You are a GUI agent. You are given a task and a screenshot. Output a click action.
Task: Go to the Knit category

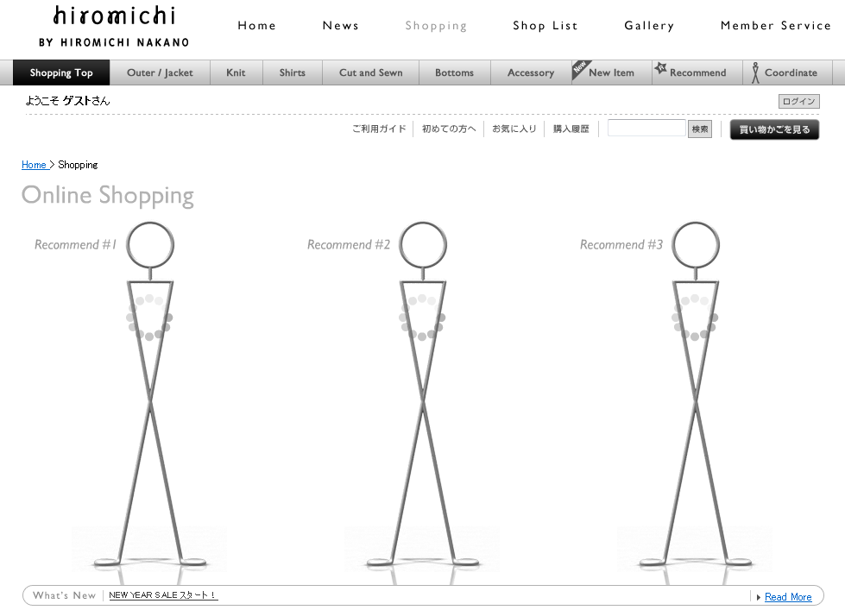[236, 73]
